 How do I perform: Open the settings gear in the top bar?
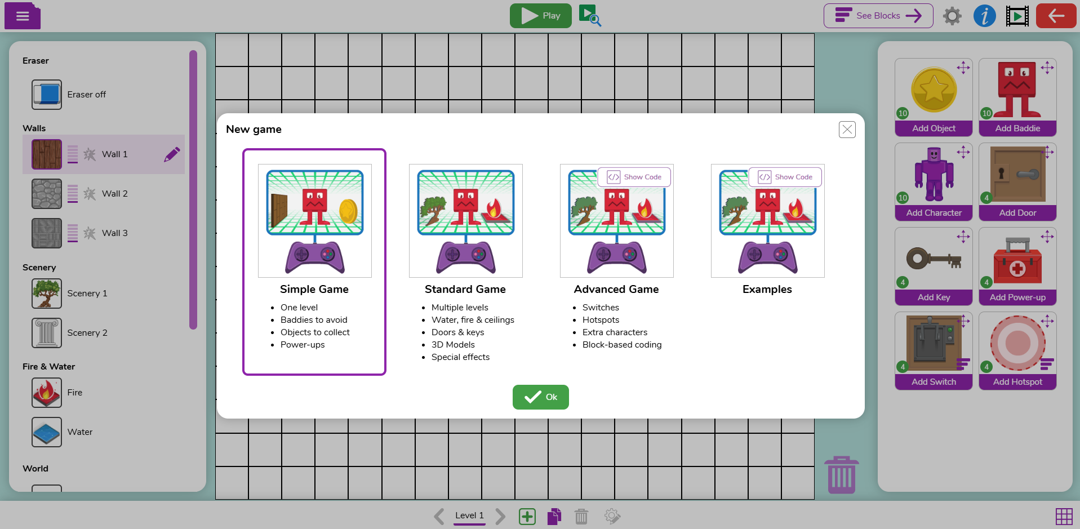click(952, 16)
